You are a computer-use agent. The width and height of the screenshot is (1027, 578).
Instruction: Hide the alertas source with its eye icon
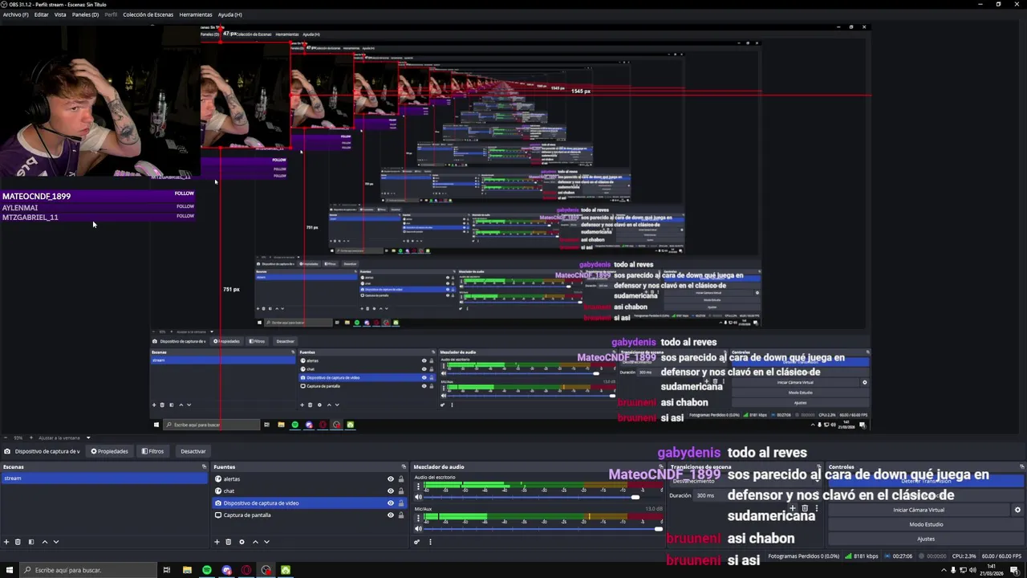(x=391, y=479)
